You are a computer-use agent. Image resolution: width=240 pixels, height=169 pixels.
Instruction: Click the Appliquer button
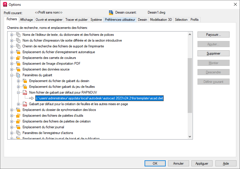202,163
